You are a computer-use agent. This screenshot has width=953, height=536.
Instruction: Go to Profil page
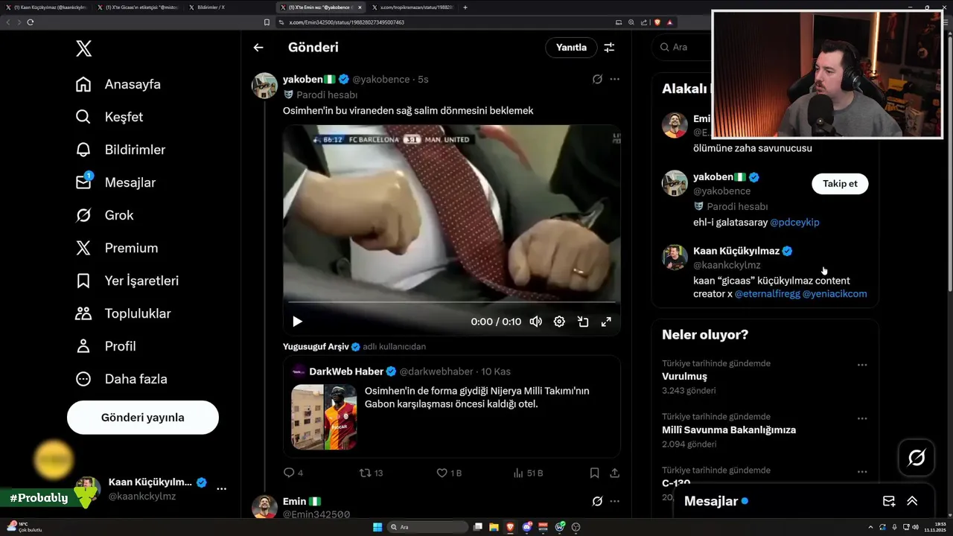tap(106, 346)
